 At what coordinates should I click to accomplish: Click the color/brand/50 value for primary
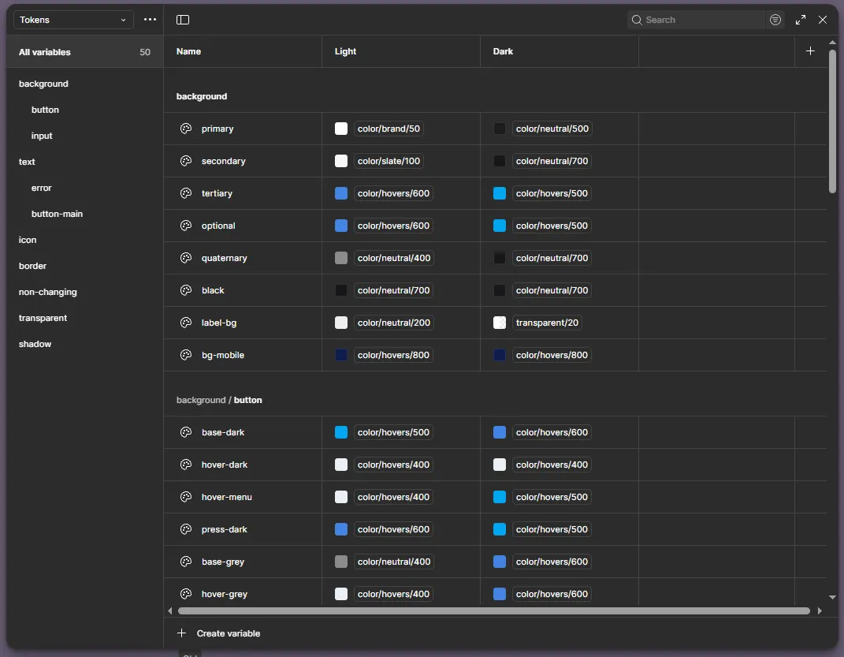point(389,129)
